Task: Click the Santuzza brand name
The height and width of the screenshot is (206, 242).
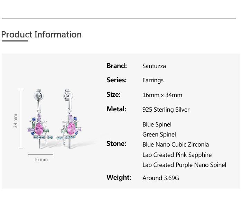Action: 154,66
